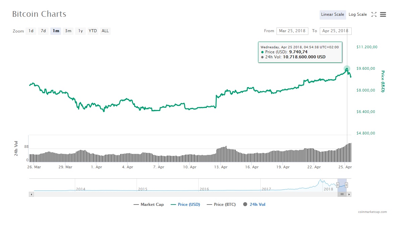The height and width of the screenshot is (229, 405).
Task: Set zoom range to 1y
Action: coord(81,31)
